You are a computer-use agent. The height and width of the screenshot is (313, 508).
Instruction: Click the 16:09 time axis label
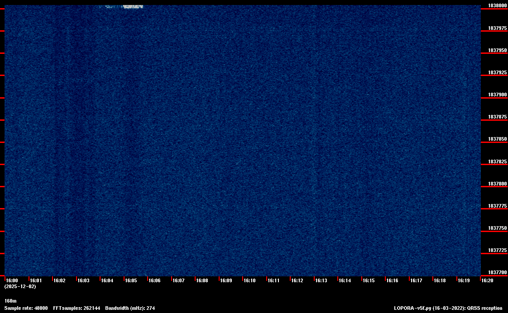tap(226, 280)
